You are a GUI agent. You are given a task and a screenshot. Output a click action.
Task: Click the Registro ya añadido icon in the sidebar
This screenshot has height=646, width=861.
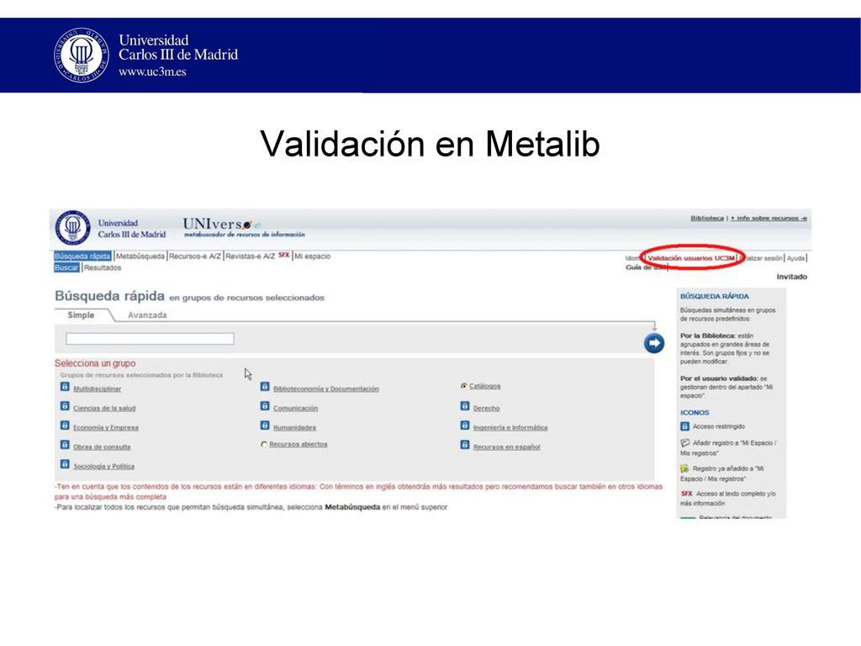click(684, 469)
